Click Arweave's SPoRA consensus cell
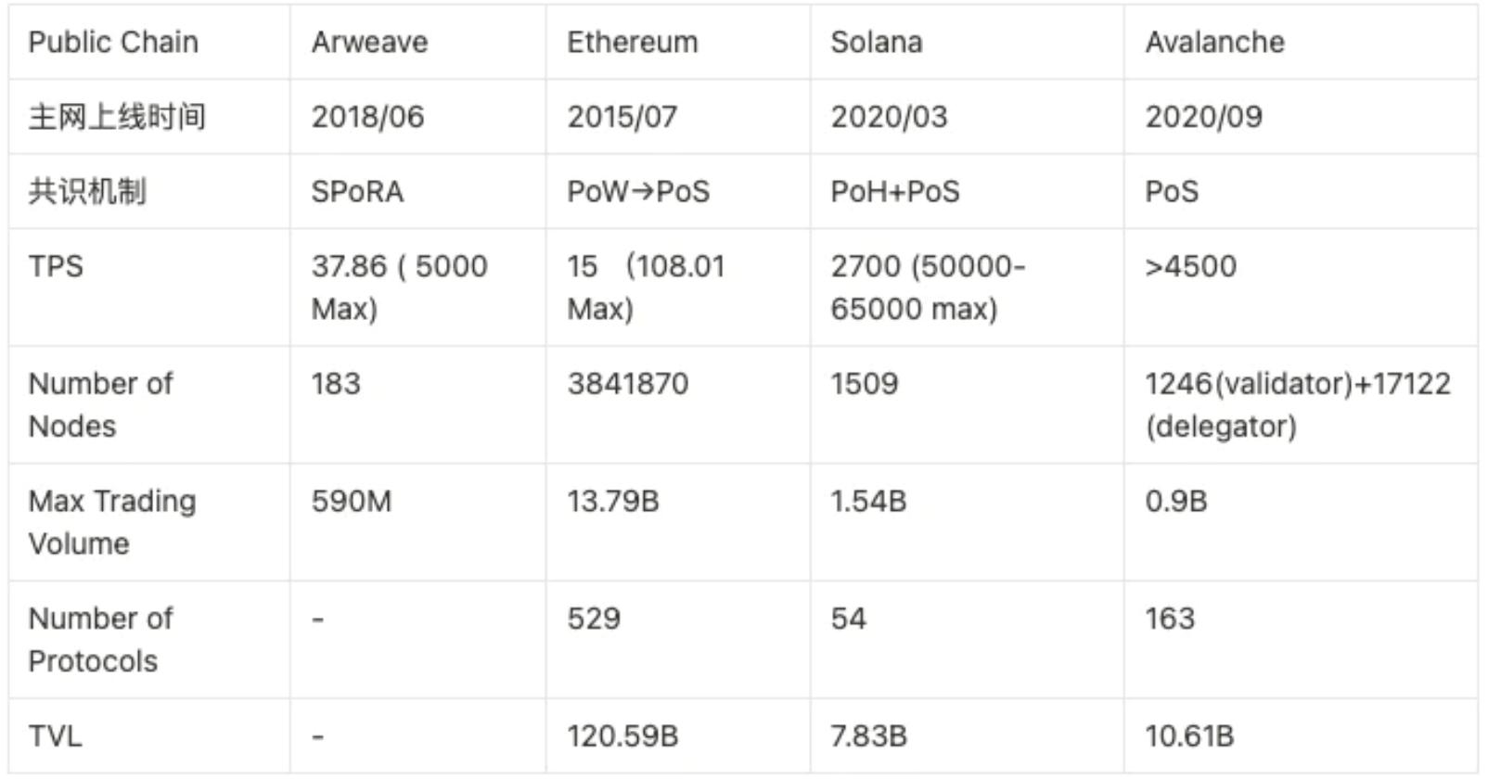Image resolution: width=1488 pixels, height=779 pixels. pyautogui.click(x=357, y=192)
